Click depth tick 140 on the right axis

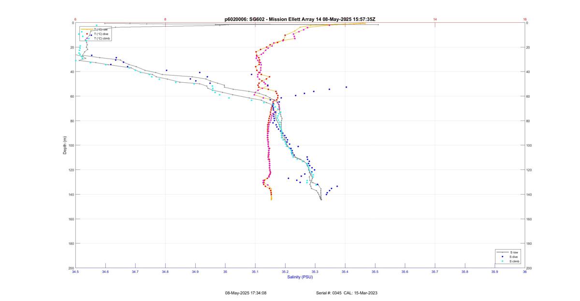[x=530, y=195]
